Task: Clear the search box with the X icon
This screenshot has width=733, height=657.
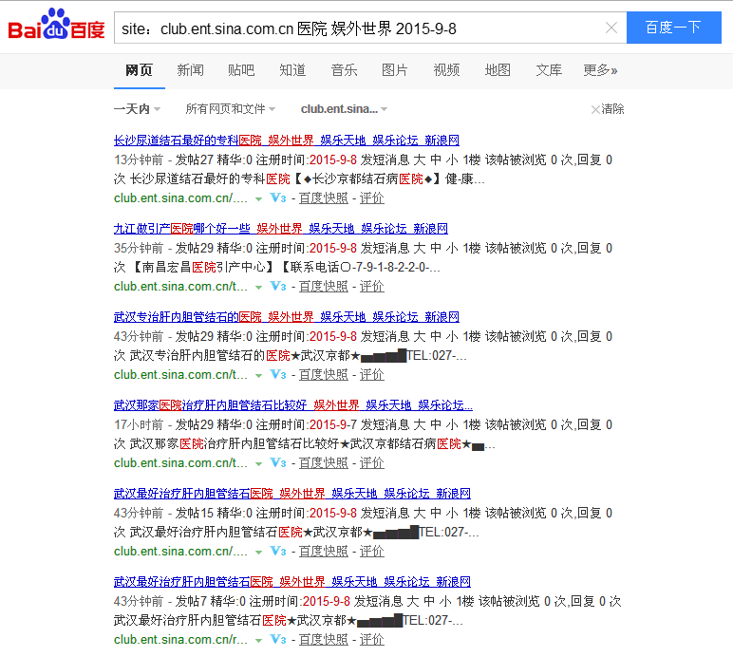Action: tap(611, 28)
